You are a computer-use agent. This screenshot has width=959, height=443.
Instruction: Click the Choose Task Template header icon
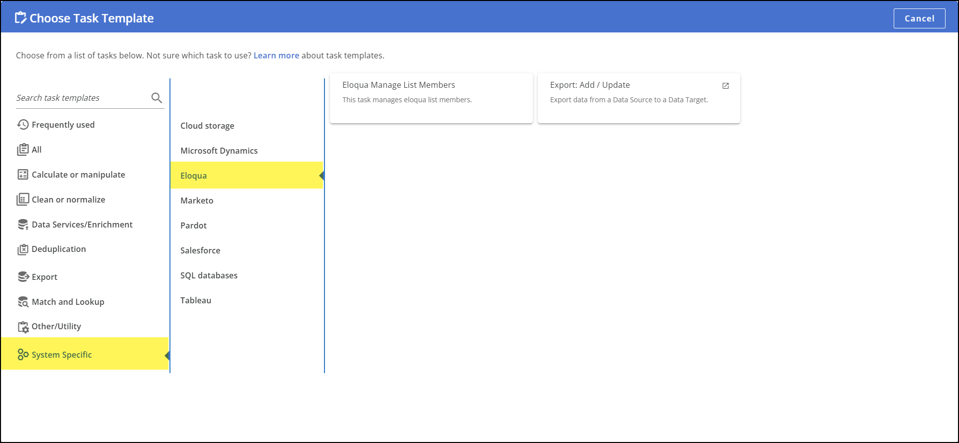tap(20, 18)
